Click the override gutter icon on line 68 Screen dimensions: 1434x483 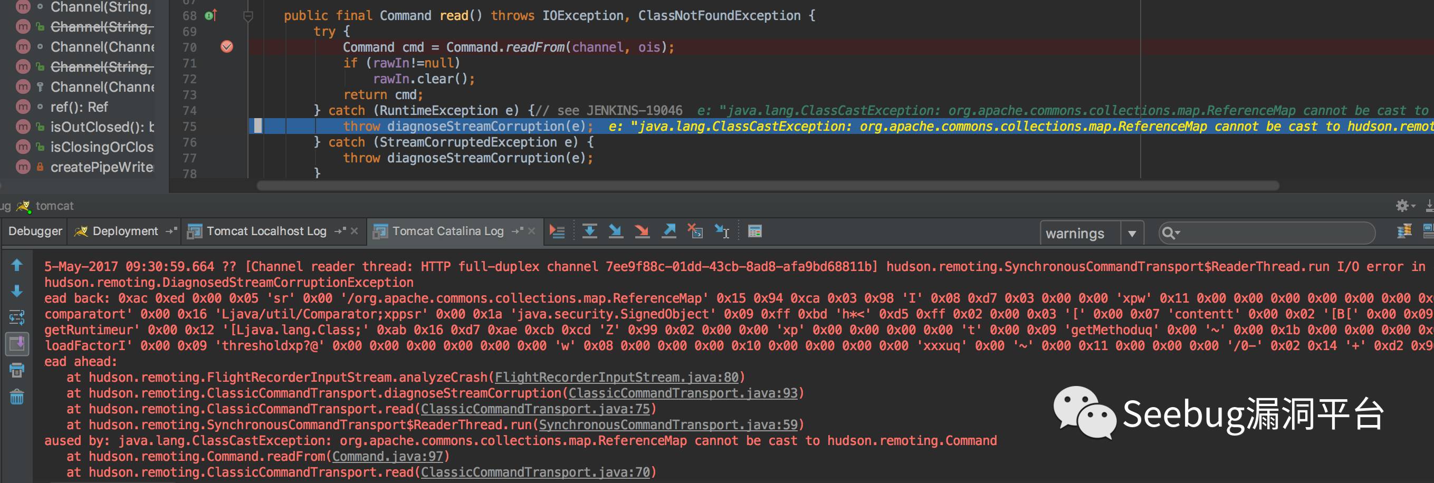210,16
